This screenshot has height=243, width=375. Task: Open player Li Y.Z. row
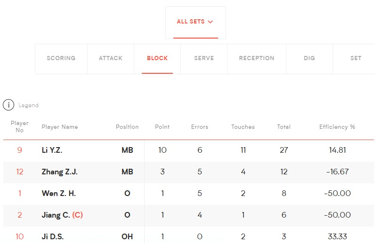pos(188,150)
